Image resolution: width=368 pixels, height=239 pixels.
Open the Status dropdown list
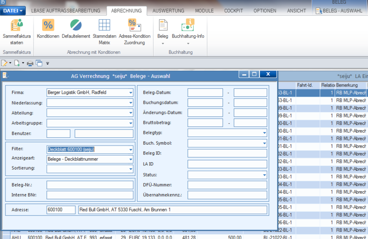pyautogui.click(x=264, y=175)
